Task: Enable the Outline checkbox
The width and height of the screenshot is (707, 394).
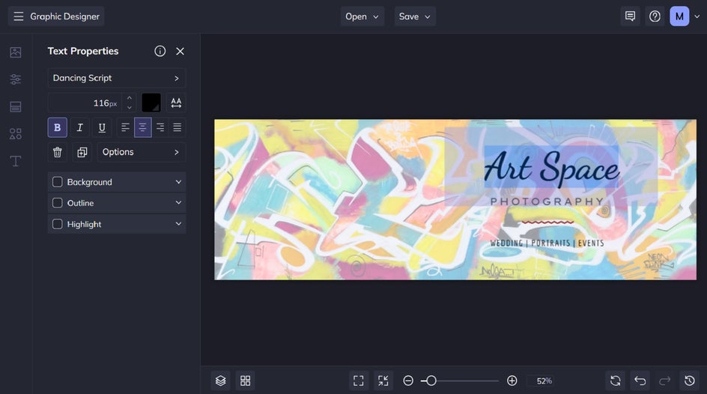Action: click(x=57, y=203)
